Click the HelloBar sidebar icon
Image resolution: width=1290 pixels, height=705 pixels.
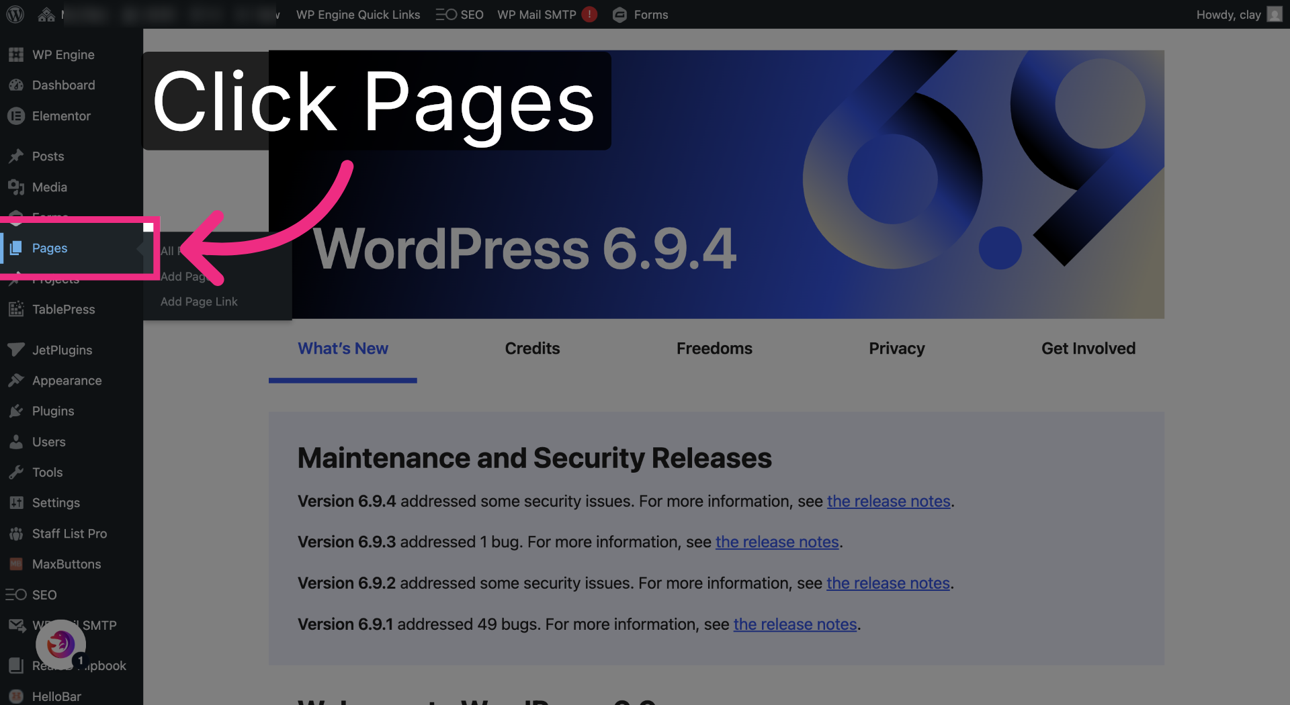(16, 696)
